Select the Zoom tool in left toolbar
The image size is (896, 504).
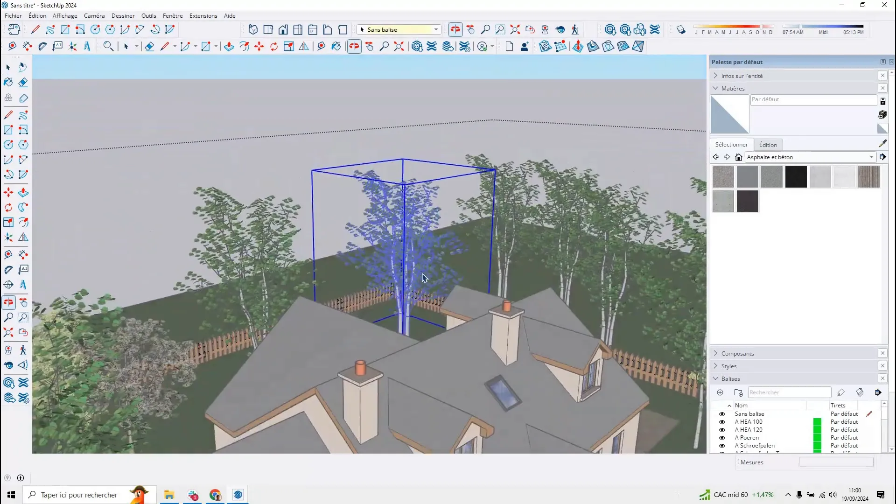[x=8, y=317]
